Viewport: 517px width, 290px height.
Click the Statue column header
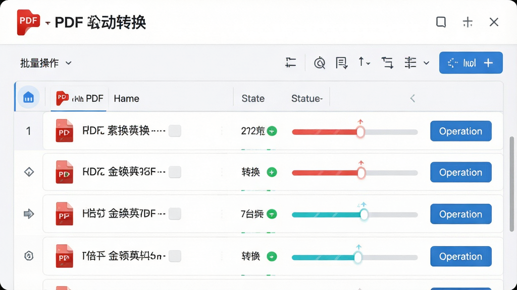coord(307,98)
